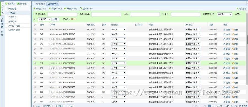Open the 所属栏目 filter dropdown
248x107 pixels.
pyautogui.click(x=44, y=19)
